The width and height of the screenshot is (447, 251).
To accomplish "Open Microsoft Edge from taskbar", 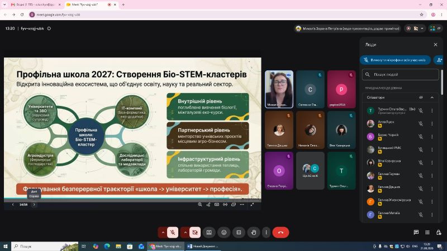I will point(107,246).
